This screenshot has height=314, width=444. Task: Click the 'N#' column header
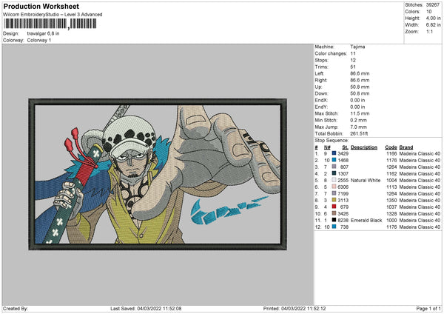tap(327, 147)
